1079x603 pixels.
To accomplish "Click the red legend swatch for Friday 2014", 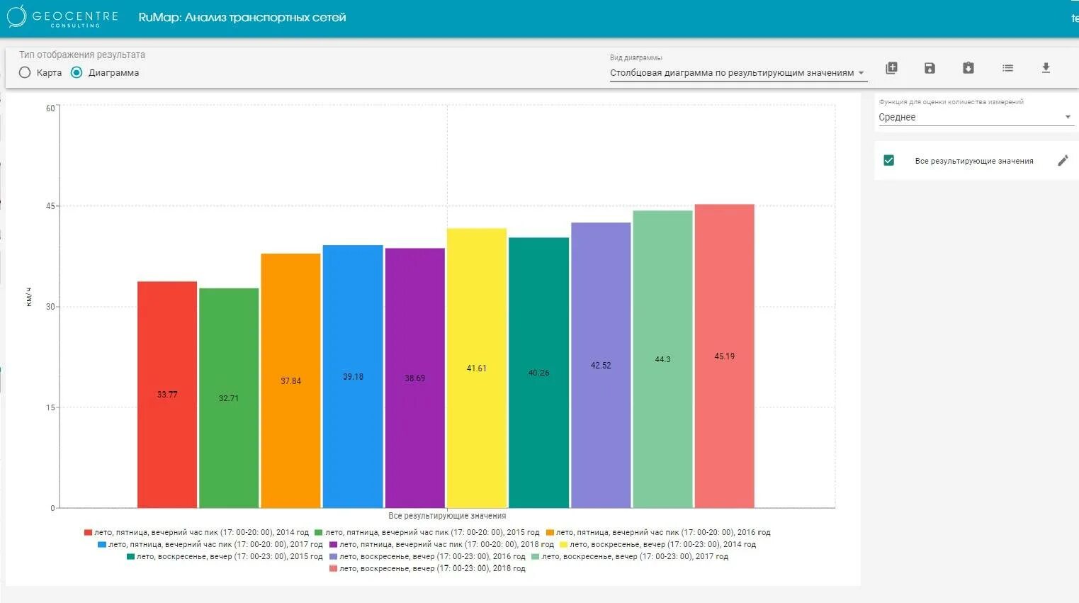I will coord(88,532).
